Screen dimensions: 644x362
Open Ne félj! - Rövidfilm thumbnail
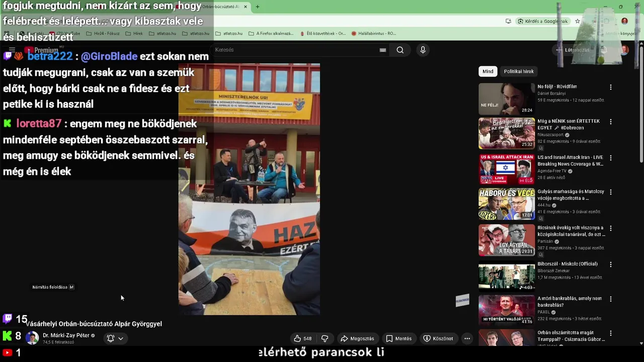tap(507, 99)
